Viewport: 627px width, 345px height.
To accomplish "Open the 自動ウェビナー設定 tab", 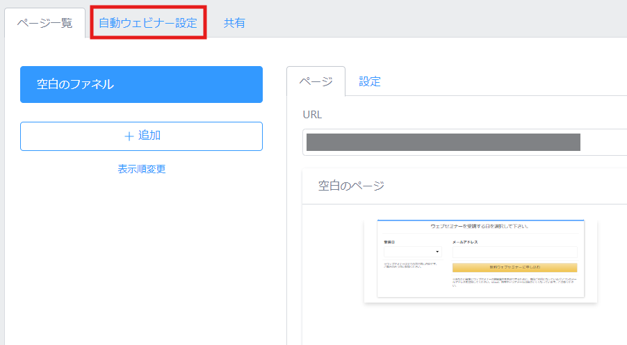I will (x=148, y=23).
